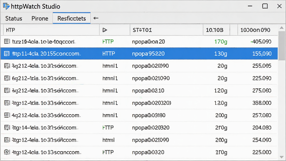This screenshot has height=161, width=286.
Task: Click the 155,090 value
Action: pos(262,54)
